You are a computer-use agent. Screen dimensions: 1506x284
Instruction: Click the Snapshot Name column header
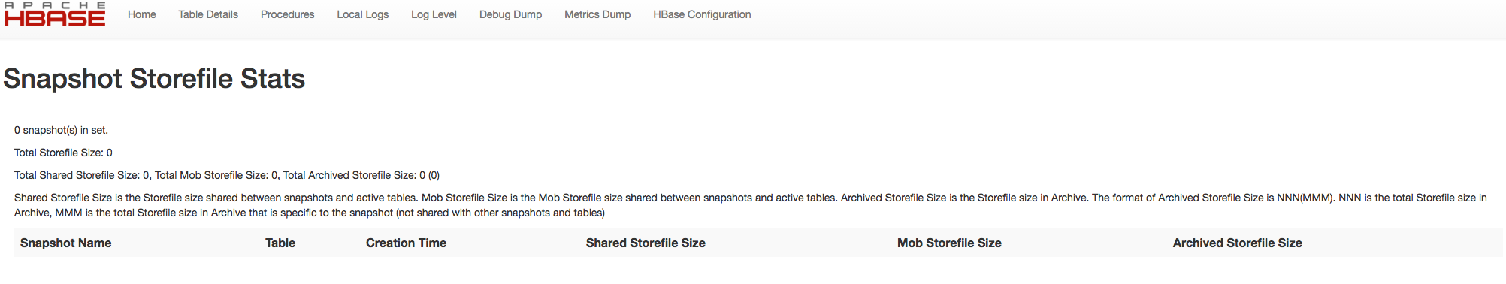tap(66, 243)
